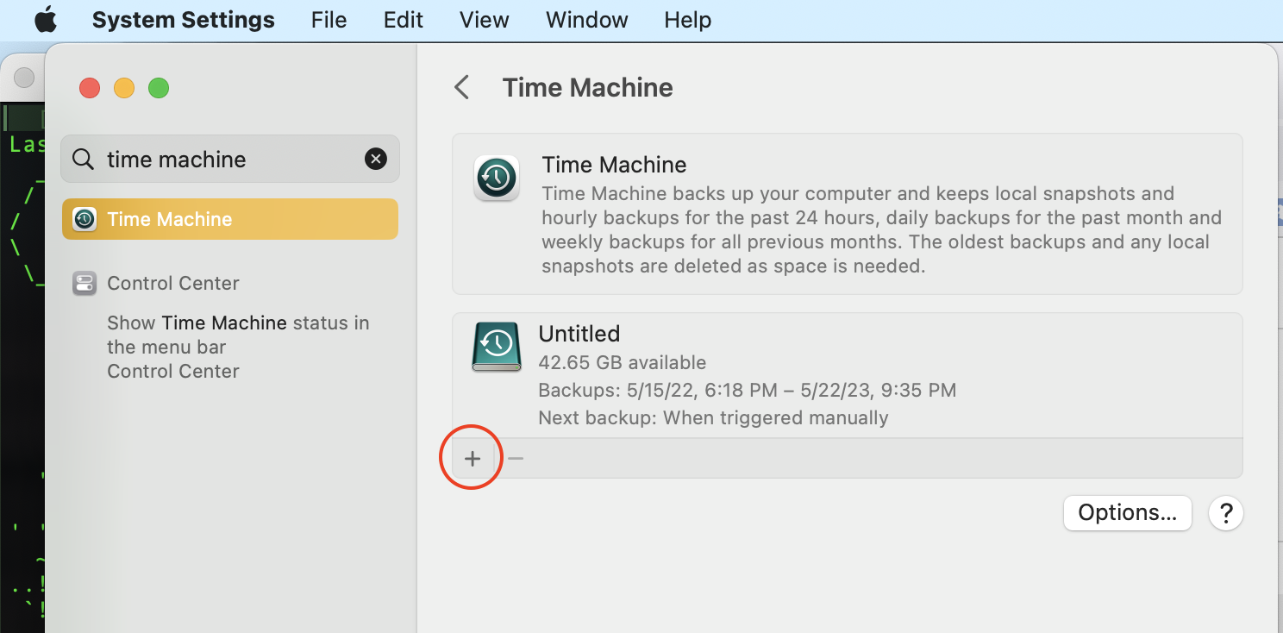Click the back chevron beside Time Machine title

[x=462, y=87]
